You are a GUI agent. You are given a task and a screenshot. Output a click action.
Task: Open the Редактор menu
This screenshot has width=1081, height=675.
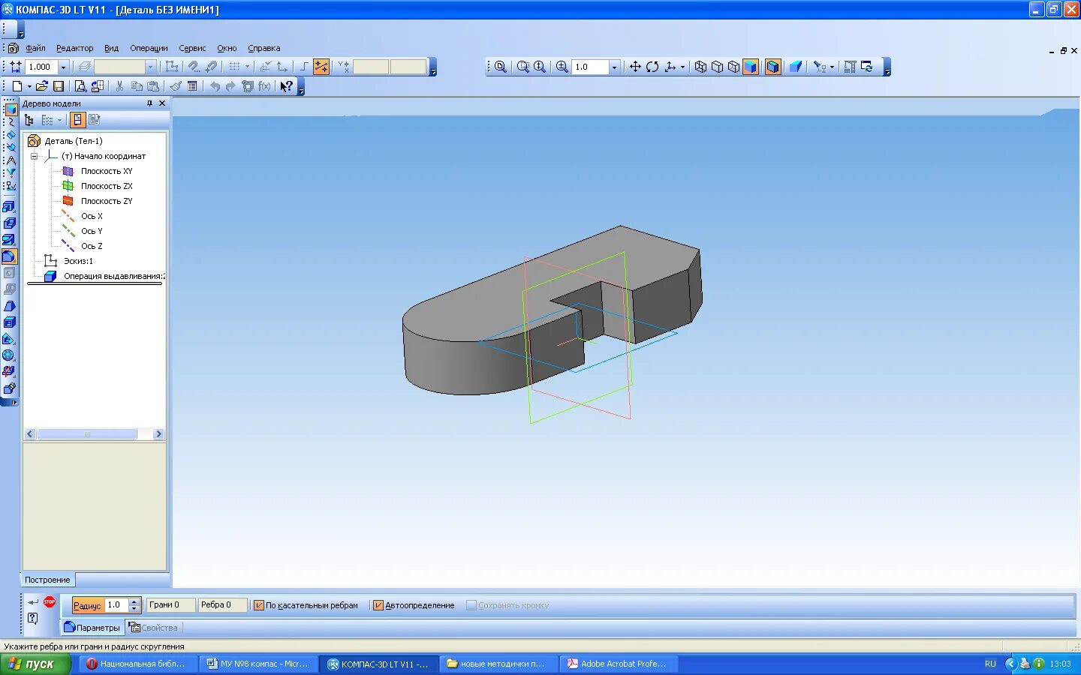pyautogui.click(x=75, y=48)
